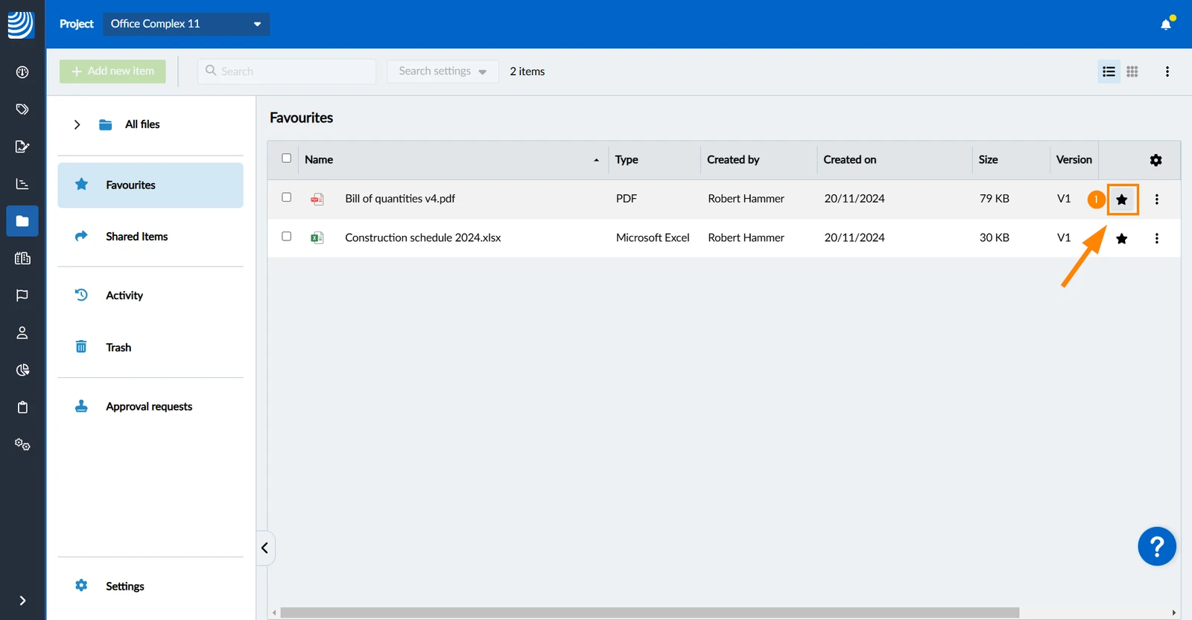The image size is (1192, 620).
Task: Select the folder Files icon in left rail
Action: tap(22, 221)
